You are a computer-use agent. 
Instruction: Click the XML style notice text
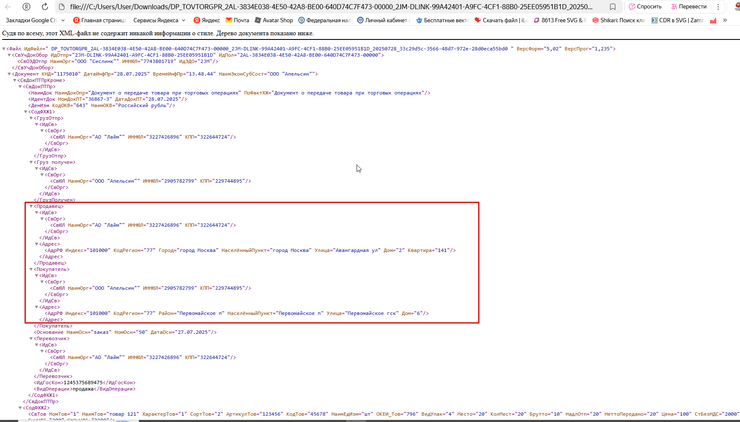pos(158,33)
